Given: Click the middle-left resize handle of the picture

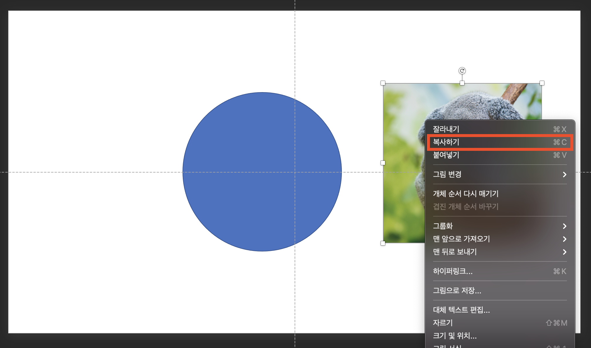Looking at the screenshot, I should 383,163.
